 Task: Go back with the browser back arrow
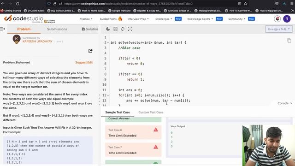(3, 4)
